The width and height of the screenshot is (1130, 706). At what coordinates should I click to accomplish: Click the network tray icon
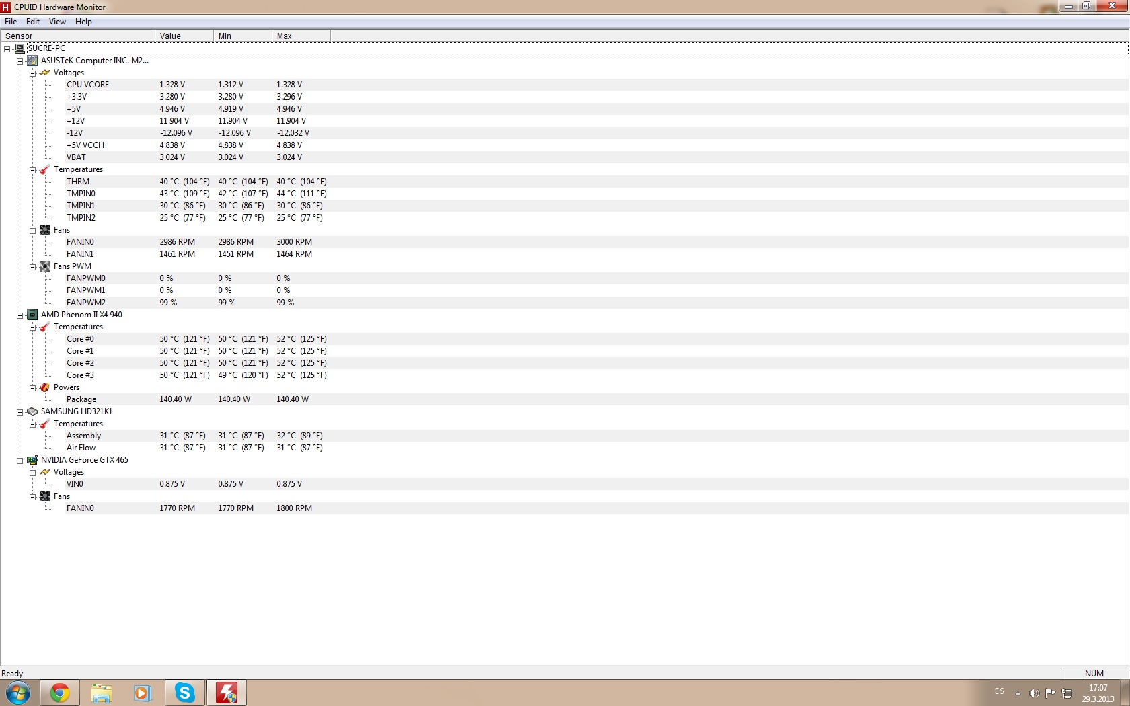[1067, 693]
